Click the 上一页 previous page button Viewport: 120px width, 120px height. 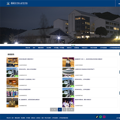pos(54,109)
